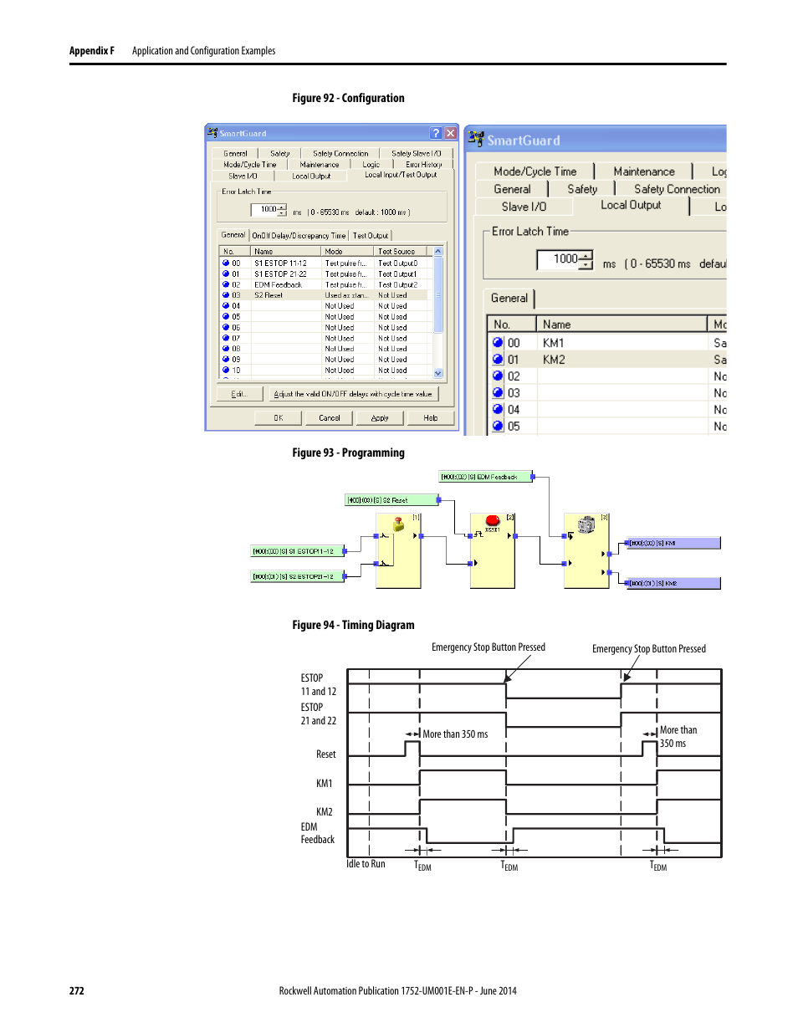
Task: Click the blue status icon for input 03 S2 Reset
Action: click(226, 295)
